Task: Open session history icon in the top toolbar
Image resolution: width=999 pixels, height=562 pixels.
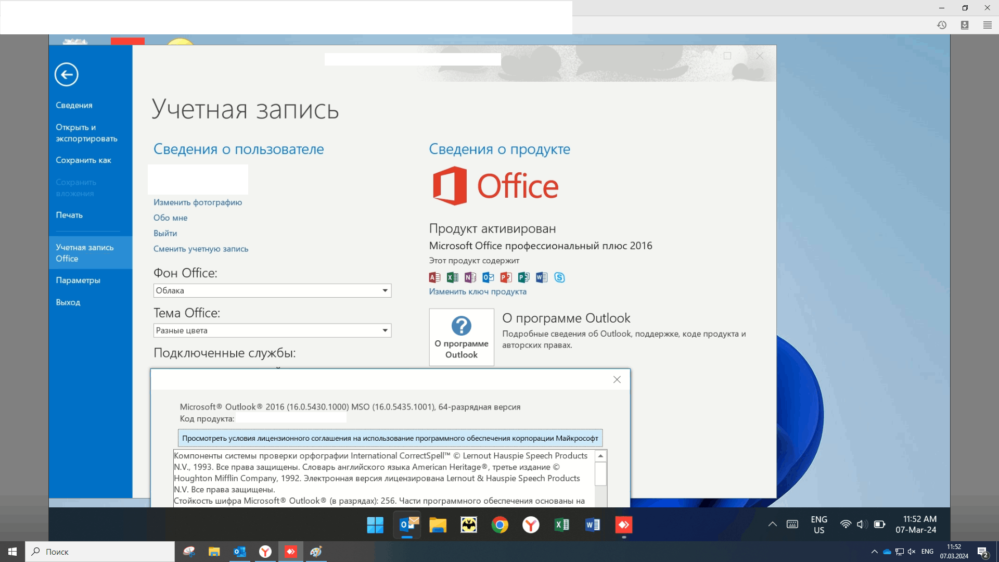Action: [x=942, y=25]
